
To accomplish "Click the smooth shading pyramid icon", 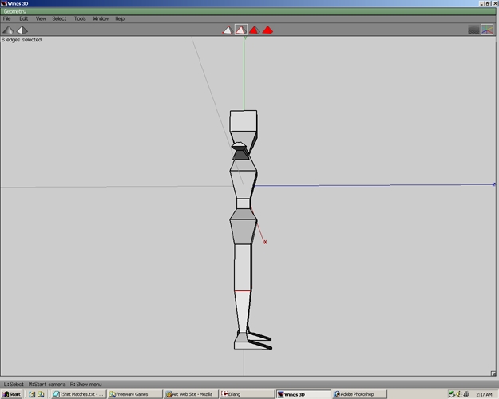I will tap(8, 30).
